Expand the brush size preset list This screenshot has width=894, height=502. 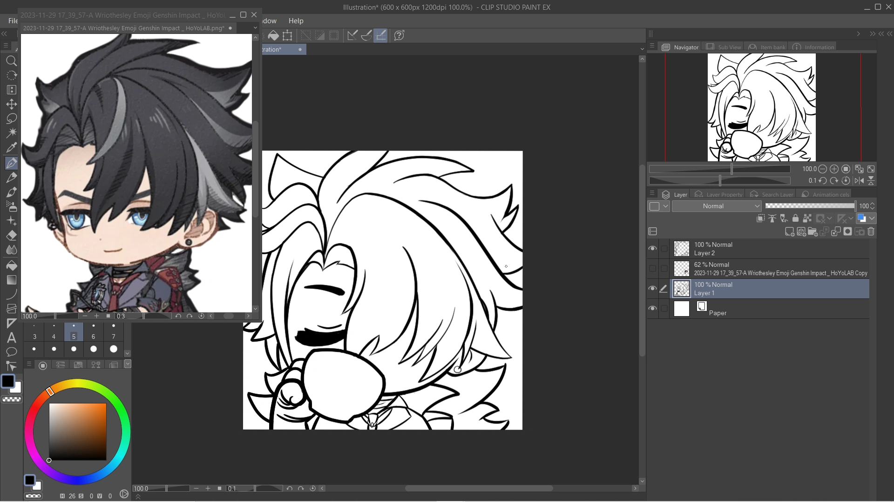pos(127,353)
